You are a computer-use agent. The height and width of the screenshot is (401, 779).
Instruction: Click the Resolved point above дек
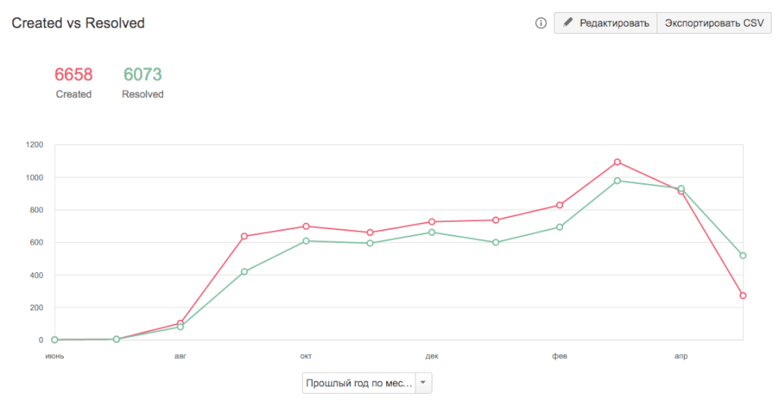(x=431, y=232)
